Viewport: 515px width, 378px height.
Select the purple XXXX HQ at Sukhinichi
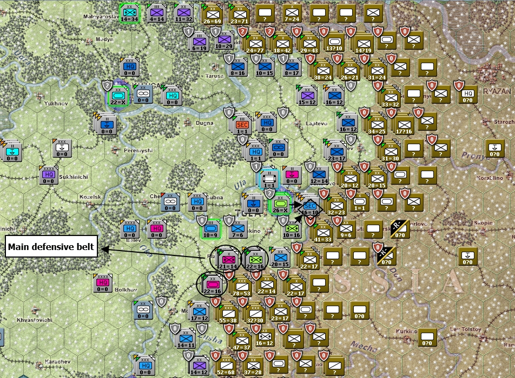pos(48,175)
